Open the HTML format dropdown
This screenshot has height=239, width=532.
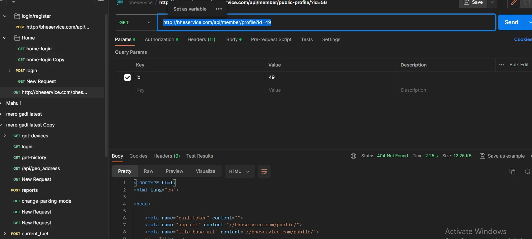pyautogui.click(x=239, y=171)
